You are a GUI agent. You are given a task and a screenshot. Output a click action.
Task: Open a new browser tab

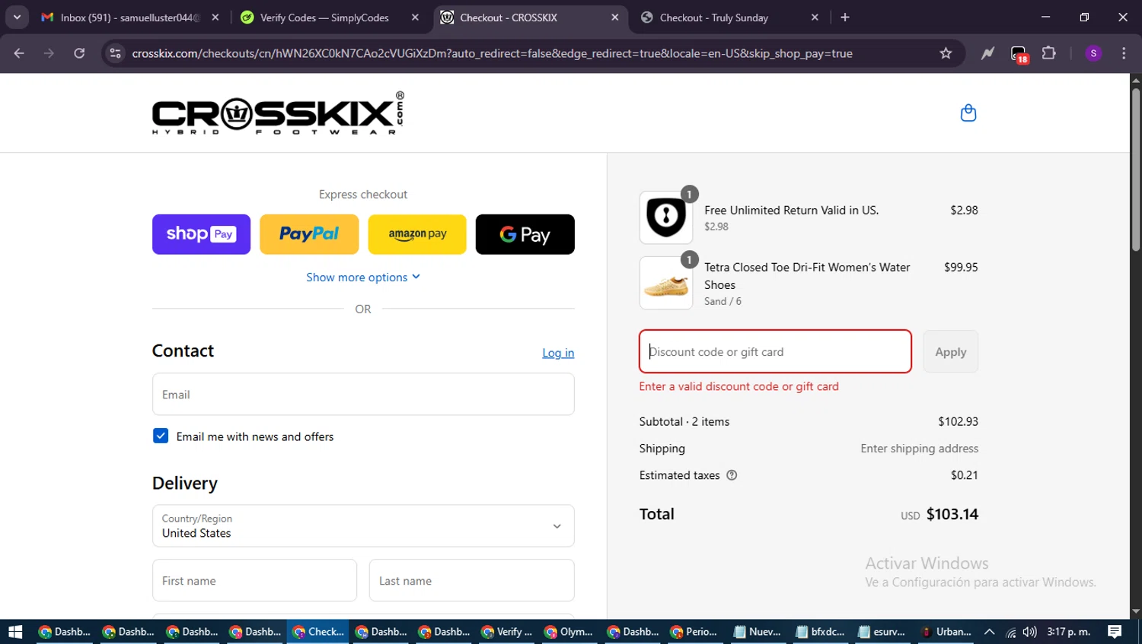(x=845, y=17)
